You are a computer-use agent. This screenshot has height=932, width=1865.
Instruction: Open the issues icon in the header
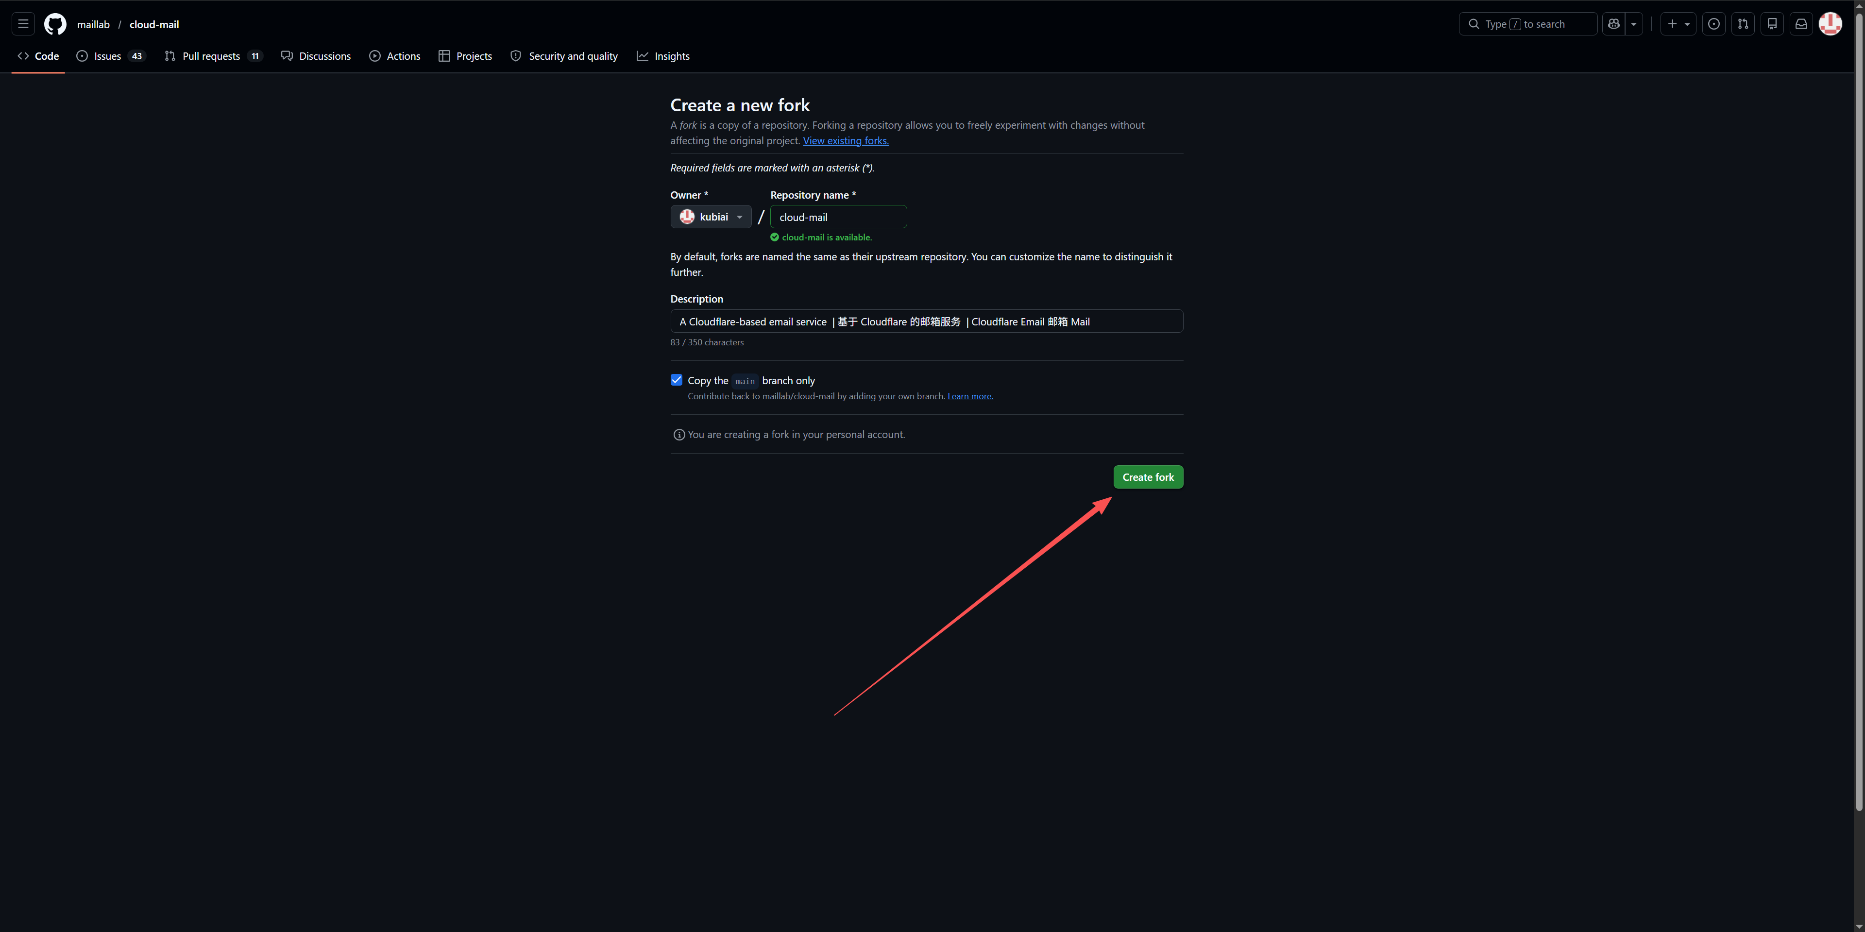tap(1713, 24)
